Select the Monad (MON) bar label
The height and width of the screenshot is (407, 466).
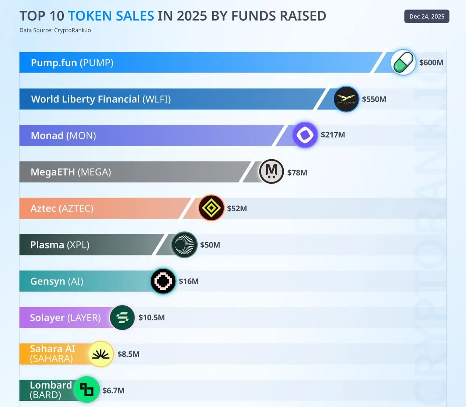click(63, 136)
